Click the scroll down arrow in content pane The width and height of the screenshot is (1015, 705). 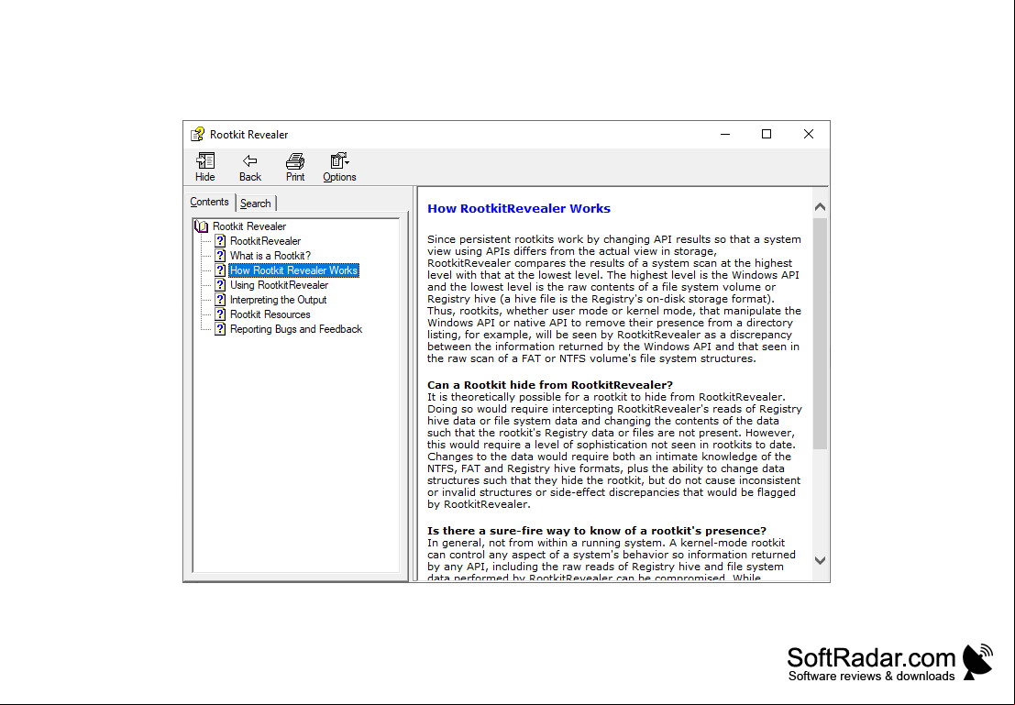click(x=820, y=561)
